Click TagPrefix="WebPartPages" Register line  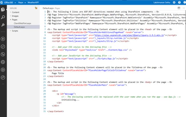coord(116,23)
